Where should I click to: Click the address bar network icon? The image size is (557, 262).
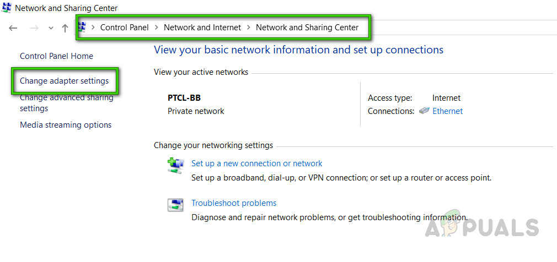point(82,27)
